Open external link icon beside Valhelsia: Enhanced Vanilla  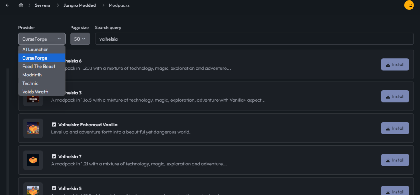54,124
